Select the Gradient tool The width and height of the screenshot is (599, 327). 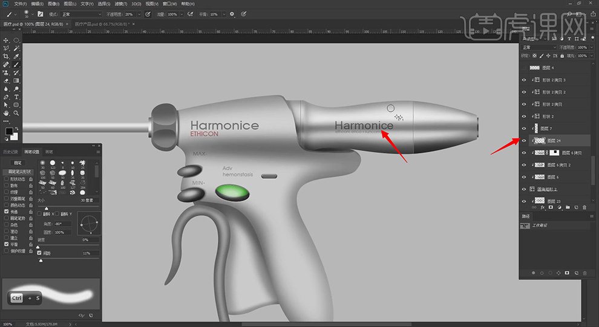(x=16, y=81)
